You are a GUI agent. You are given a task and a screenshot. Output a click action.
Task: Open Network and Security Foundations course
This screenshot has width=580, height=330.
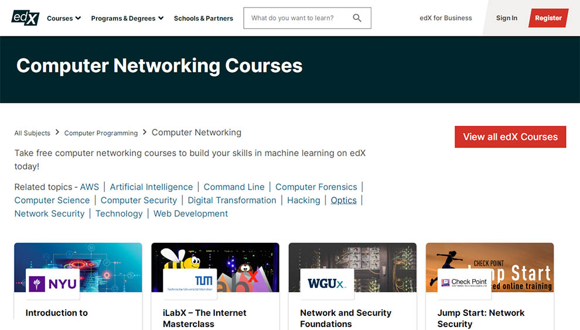tap(346, 318)
